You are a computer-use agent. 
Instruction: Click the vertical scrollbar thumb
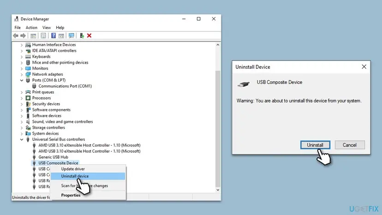[x=218, y=128]
